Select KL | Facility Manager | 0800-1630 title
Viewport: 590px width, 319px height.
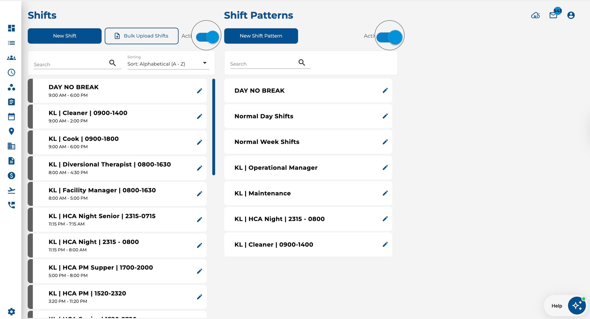point(102,190)
